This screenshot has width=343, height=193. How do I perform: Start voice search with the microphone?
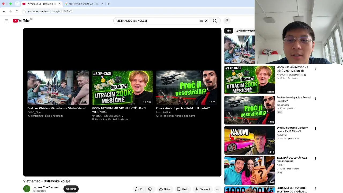(227, 21)
